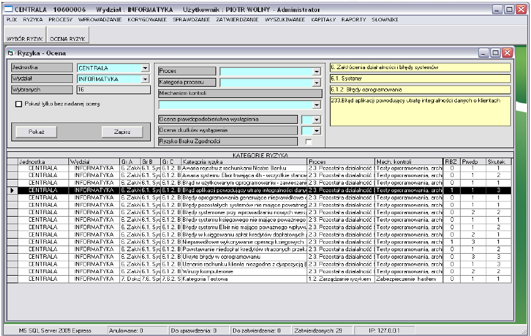The height and width of the screenshot is (336, 531).
Task: Click the row selector of 'Wirusy komputerowe'
Action: coord(13,272)
